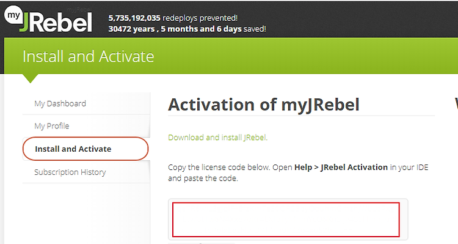
Task: Click the redeploys prevented counter text
Action: tap(173, 18)
